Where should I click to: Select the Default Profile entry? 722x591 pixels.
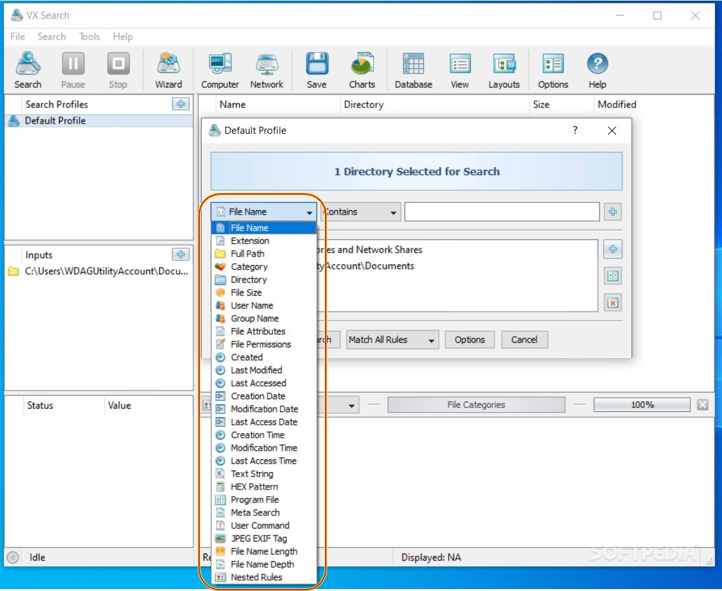pos(98,121)
